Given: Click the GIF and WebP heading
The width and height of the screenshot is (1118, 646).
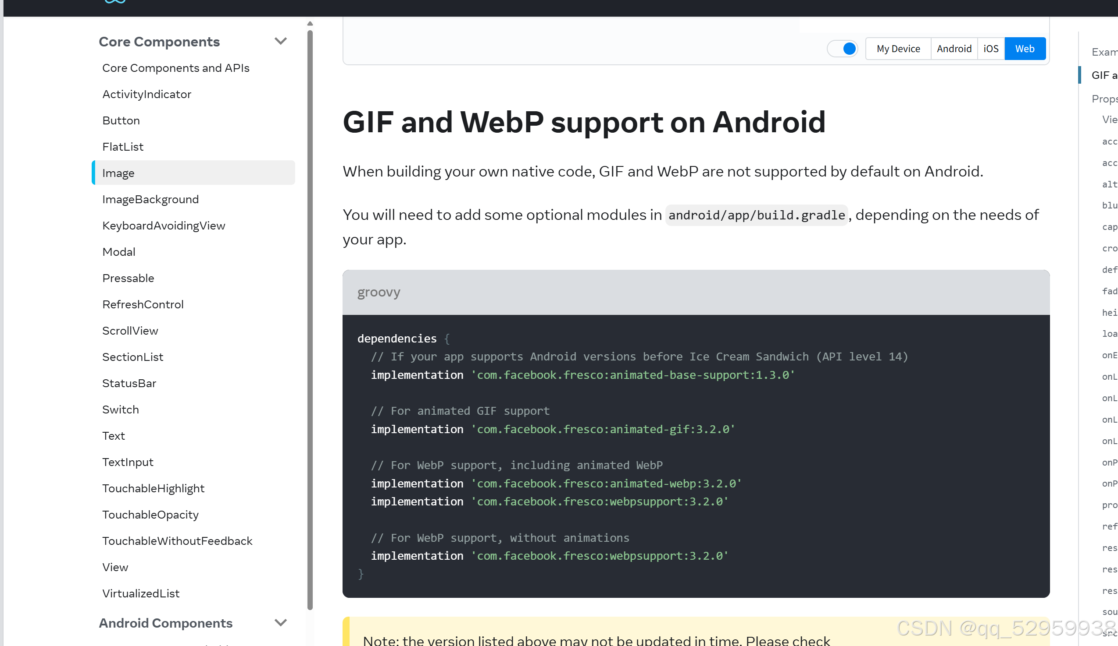Looking at the screenshot, I should (x=584, y=122).
